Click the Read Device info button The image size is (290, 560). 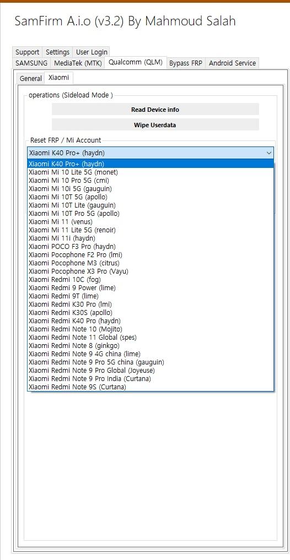pyautogui.click(x=155, y=110)
